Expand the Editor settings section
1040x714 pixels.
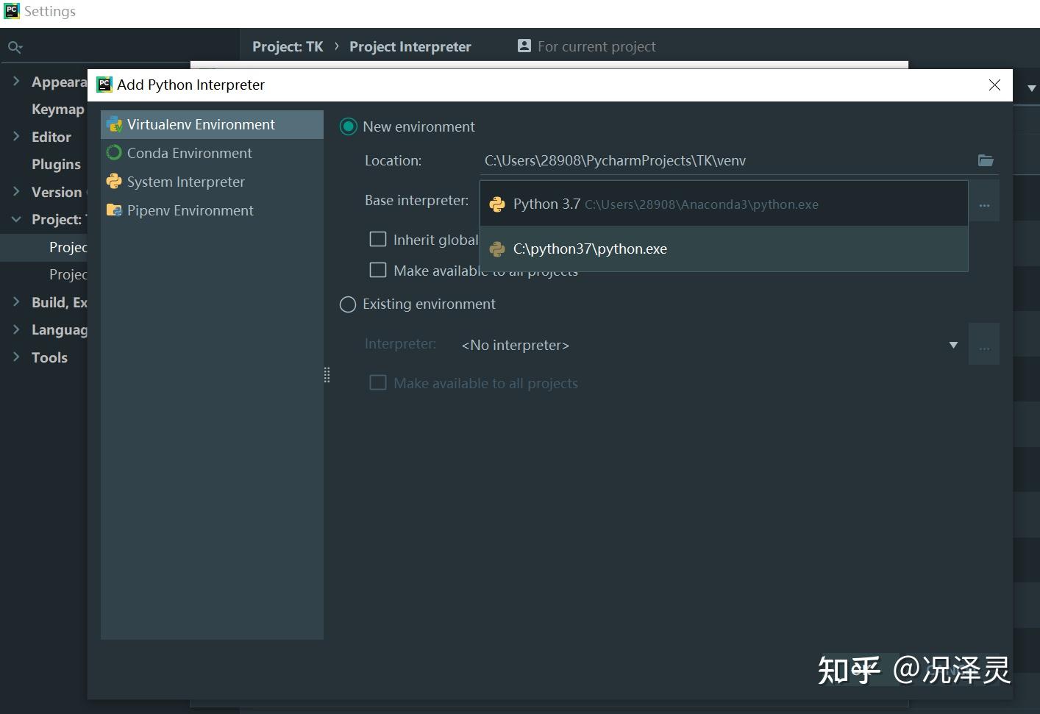(x=16, y=137)
